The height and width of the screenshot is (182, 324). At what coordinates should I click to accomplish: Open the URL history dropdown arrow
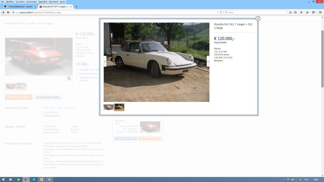(218, 12)
